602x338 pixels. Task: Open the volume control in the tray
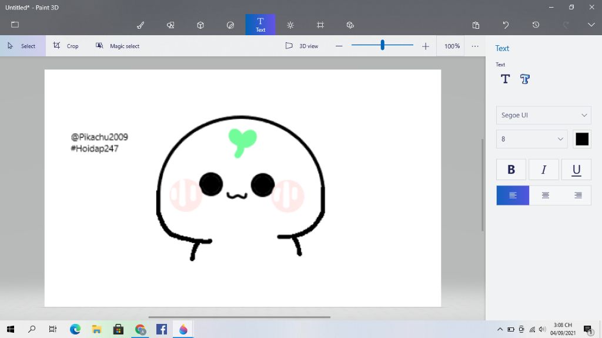[542, 329]
